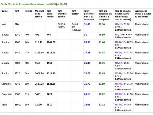Click the bold 620 tarif in Nuit row

[17, 24]
